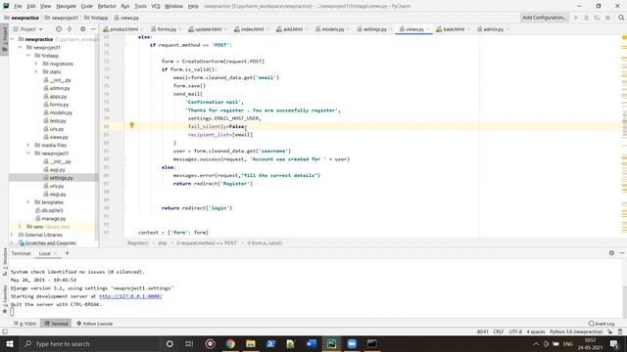Click the Add Configuration button
This screenshot has height=352, width=627.
(x=545, y=18)
